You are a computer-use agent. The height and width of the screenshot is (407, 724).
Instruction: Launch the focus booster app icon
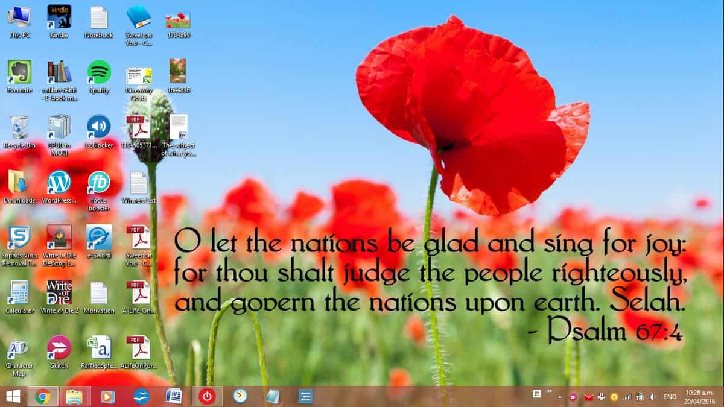click(99, 183)
